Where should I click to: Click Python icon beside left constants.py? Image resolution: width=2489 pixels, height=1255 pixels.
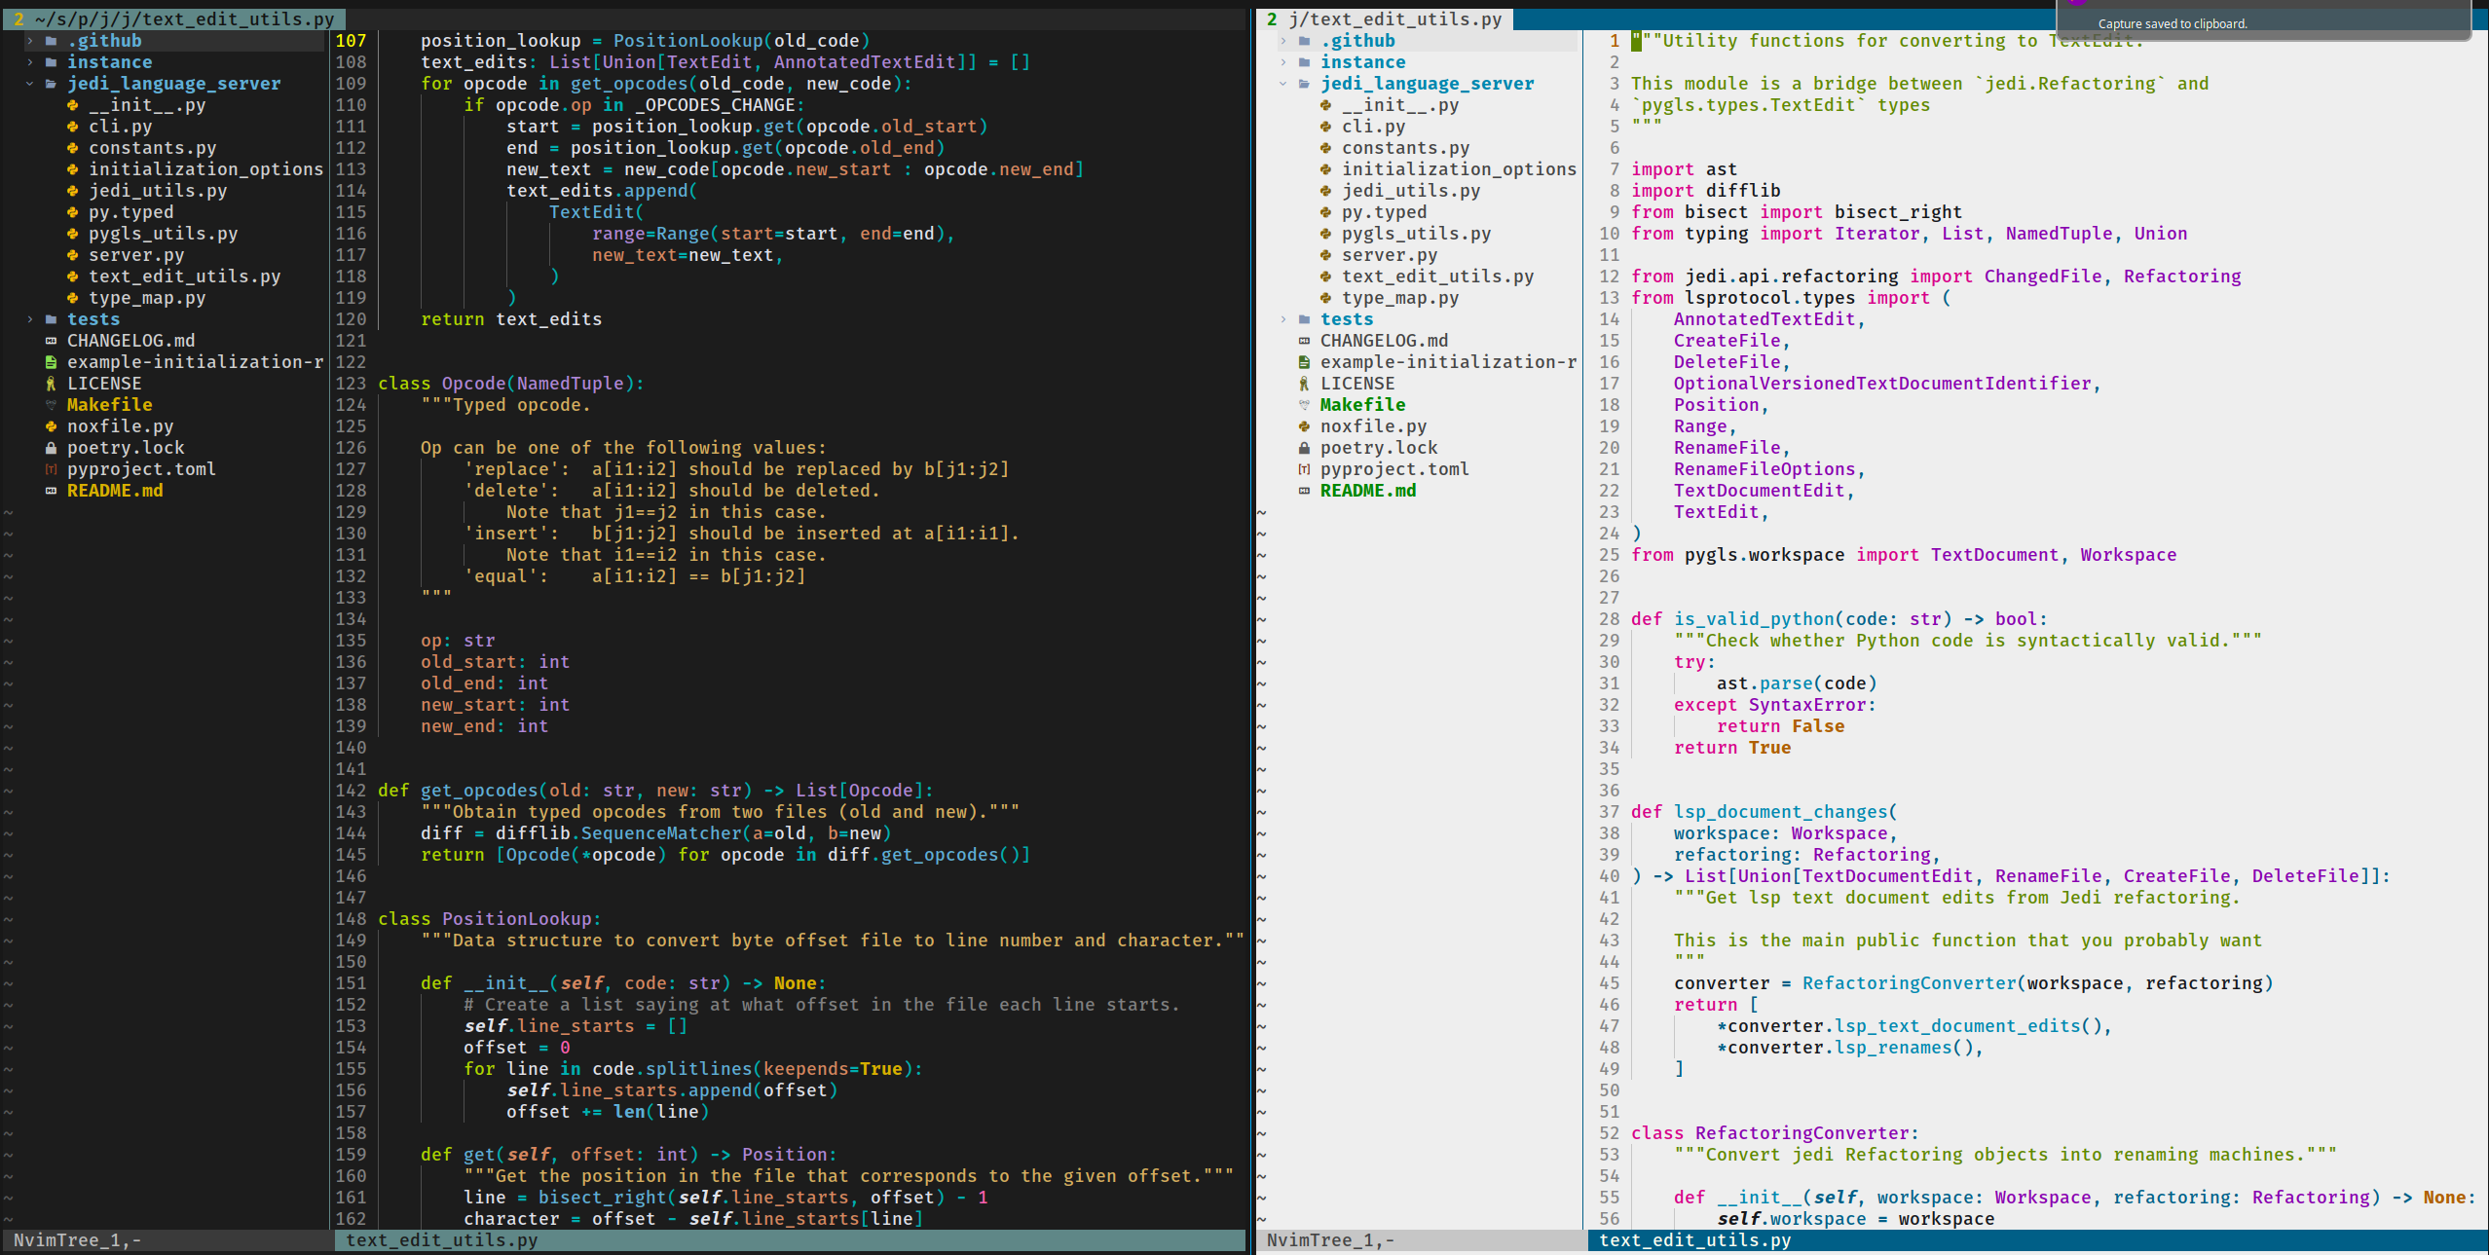pos(73,148)
